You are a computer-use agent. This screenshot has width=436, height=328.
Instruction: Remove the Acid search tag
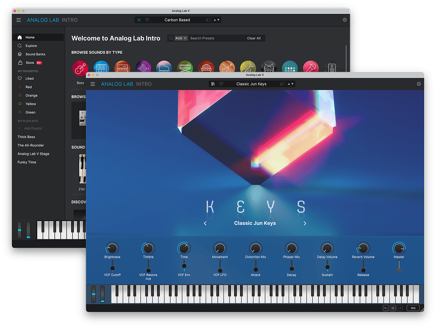coord(185,38)
